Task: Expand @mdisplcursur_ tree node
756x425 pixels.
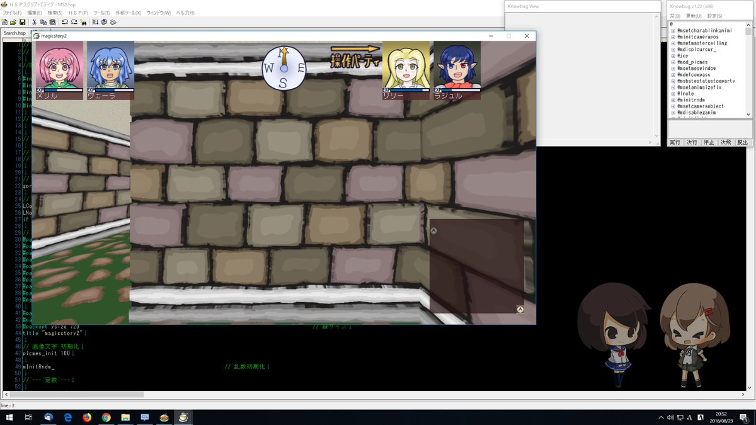Action: 673,50
